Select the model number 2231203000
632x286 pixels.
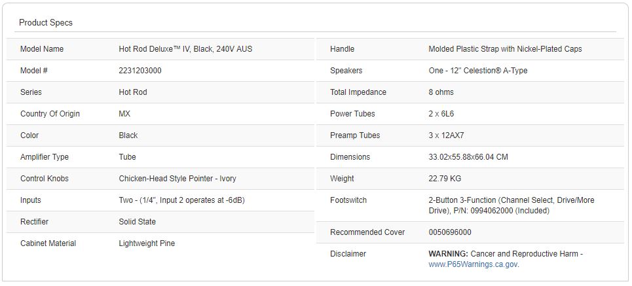coord(140,71)
